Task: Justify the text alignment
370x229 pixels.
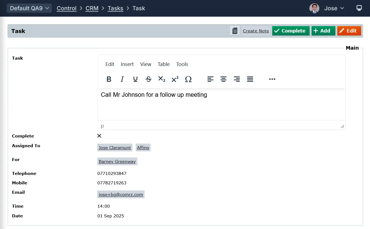Action: pyautogui.click(x=250, y=79)
